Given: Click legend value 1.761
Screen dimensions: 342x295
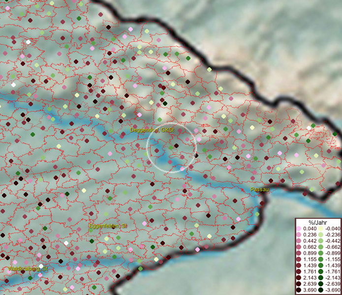Looking at the screenshot, I should (x=310, y=272).
